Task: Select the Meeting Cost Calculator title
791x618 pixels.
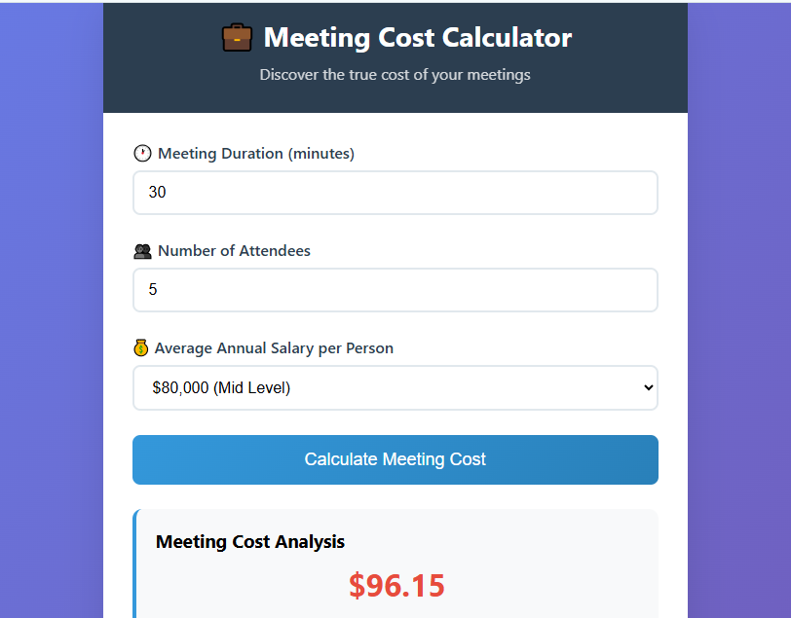Action: [x=418, y=37]
